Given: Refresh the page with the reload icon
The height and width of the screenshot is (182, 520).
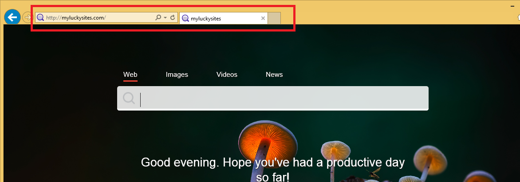Looking at the screenshot, I should tap(173, 18).
